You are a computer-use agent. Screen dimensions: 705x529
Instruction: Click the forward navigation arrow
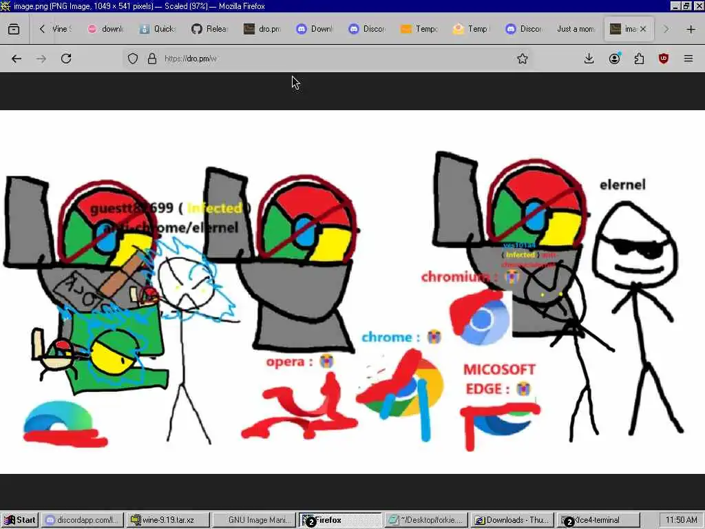pos(41,59)
